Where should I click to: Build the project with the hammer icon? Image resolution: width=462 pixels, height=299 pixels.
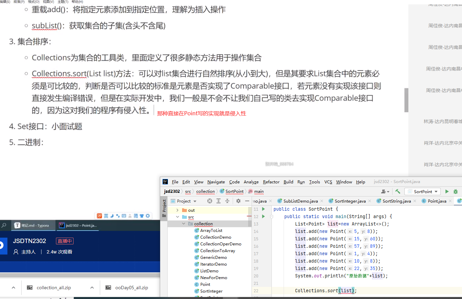[x=397, y=191]
